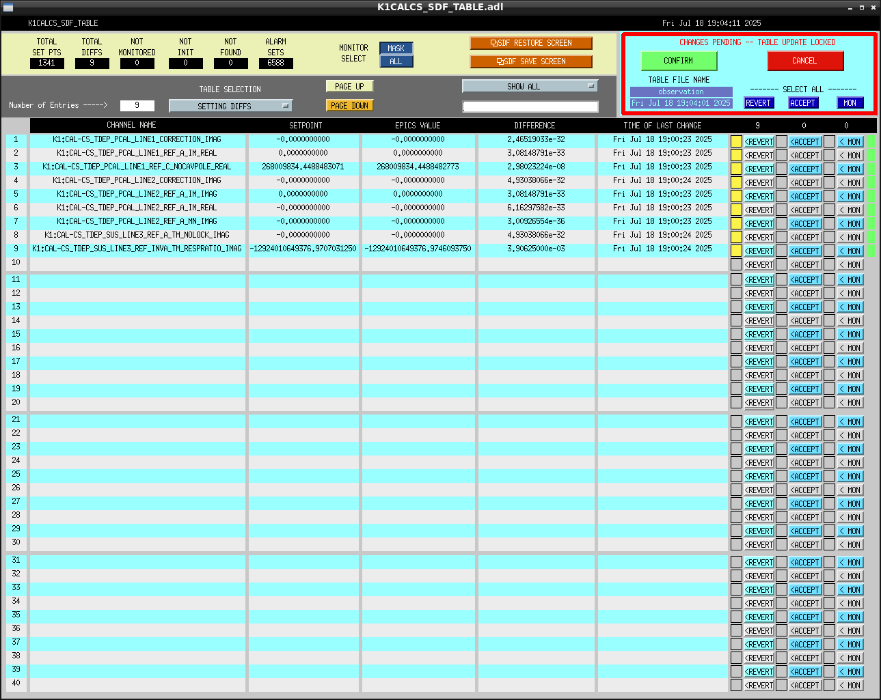Select channel K1:CAL-CS_TDEP_PCAL_LINE1_REF_C_NOCAVPOLE_REAL
Image resolution: width=881 pixels, height=700 pixels.
[137, 167]
